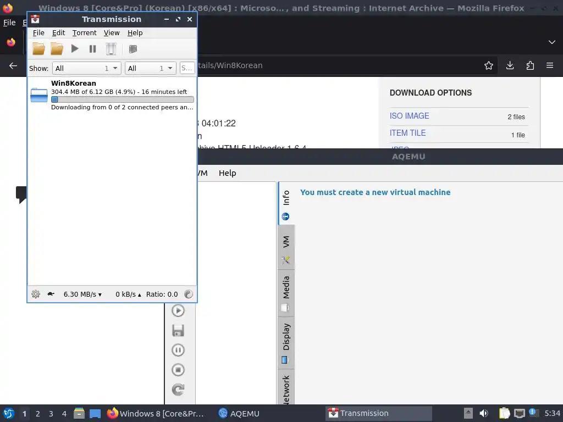Open the clipboard manager tray icon
This screenshot has height=422, width=563.
(x=505, y=413)
